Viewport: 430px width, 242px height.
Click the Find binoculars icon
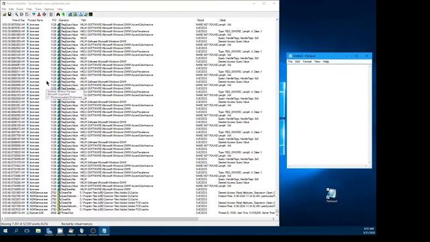click(58, 14)
